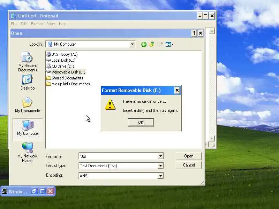Minimize the Notepad window
Viewport: 279px width, 209px height.
[x=200, y=16]
